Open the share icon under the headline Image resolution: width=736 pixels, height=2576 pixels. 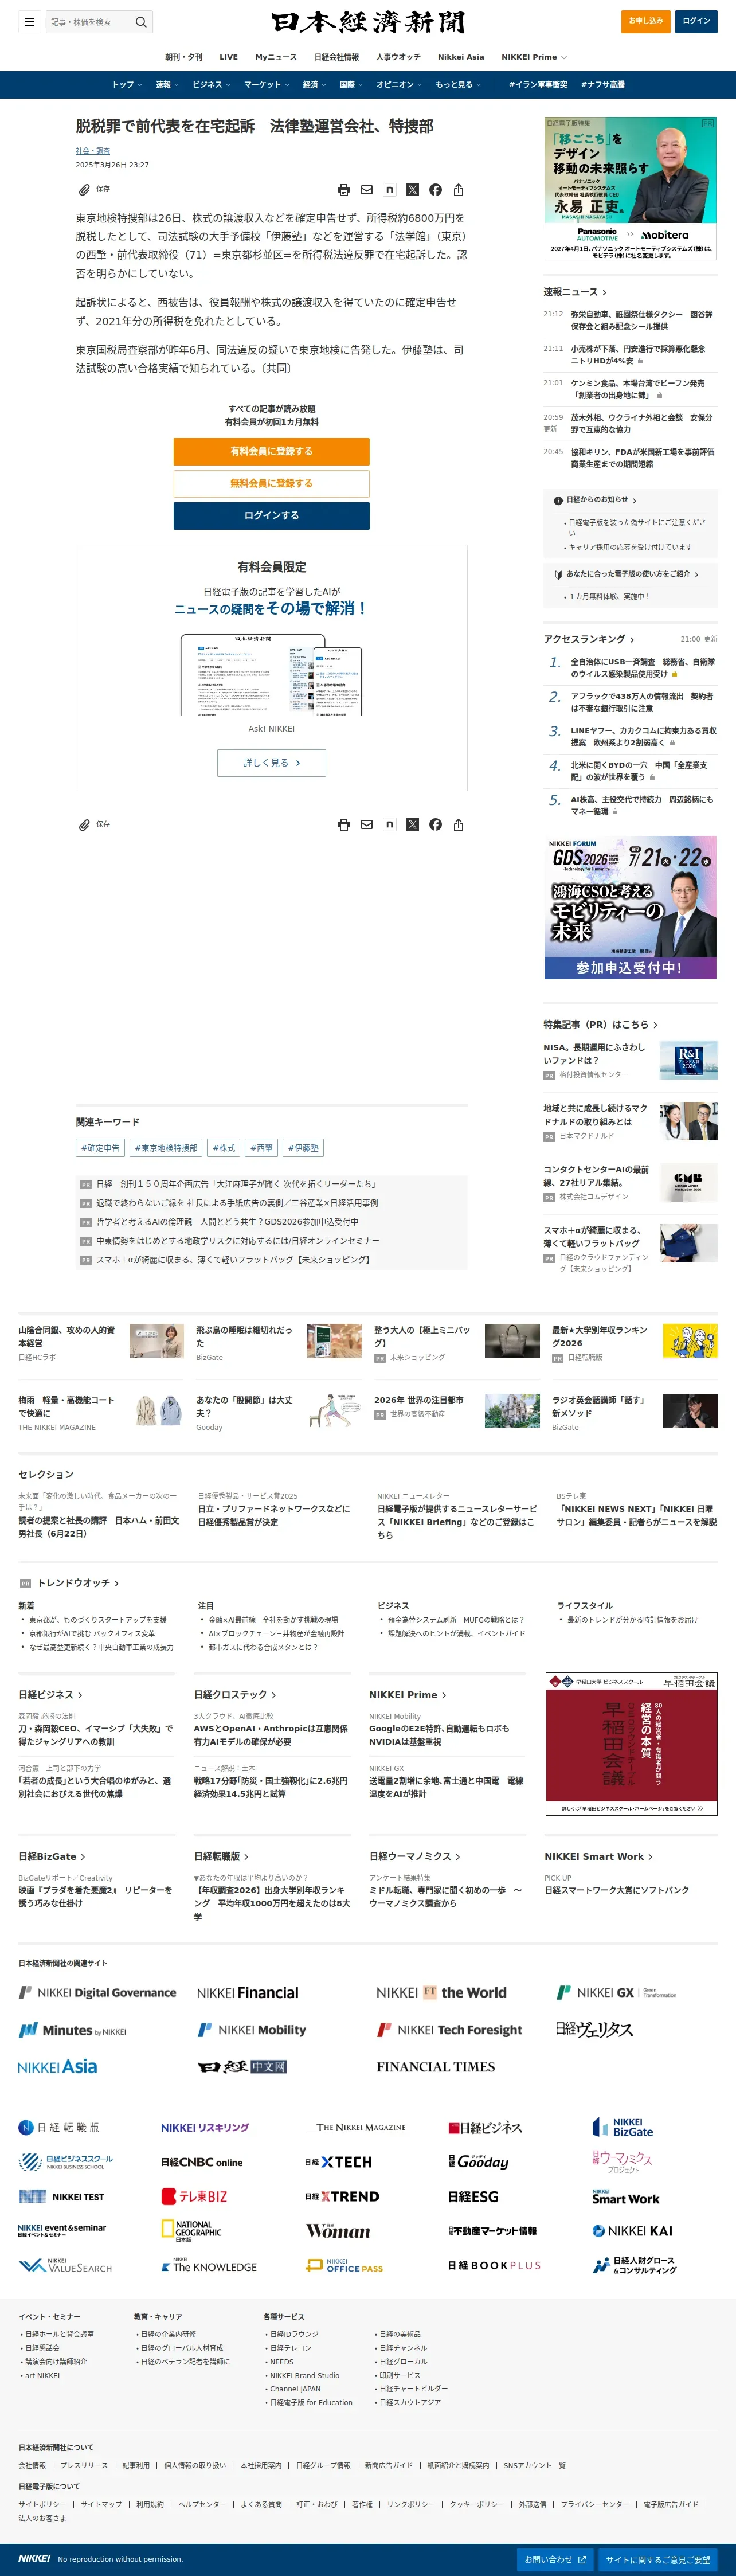coord(458,190)
